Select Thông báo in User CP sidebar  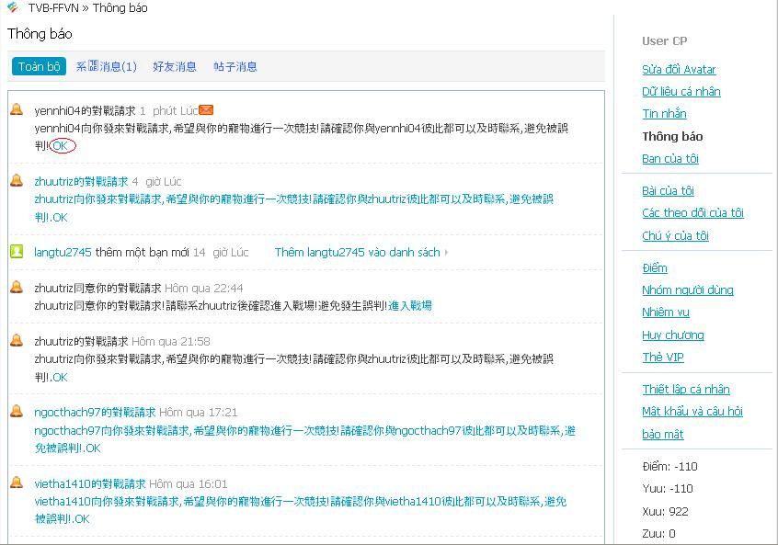coord(672,136)
